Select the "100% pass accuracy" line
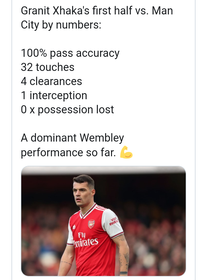The height and width of the screenshot is (280, 207). (70, 53)
